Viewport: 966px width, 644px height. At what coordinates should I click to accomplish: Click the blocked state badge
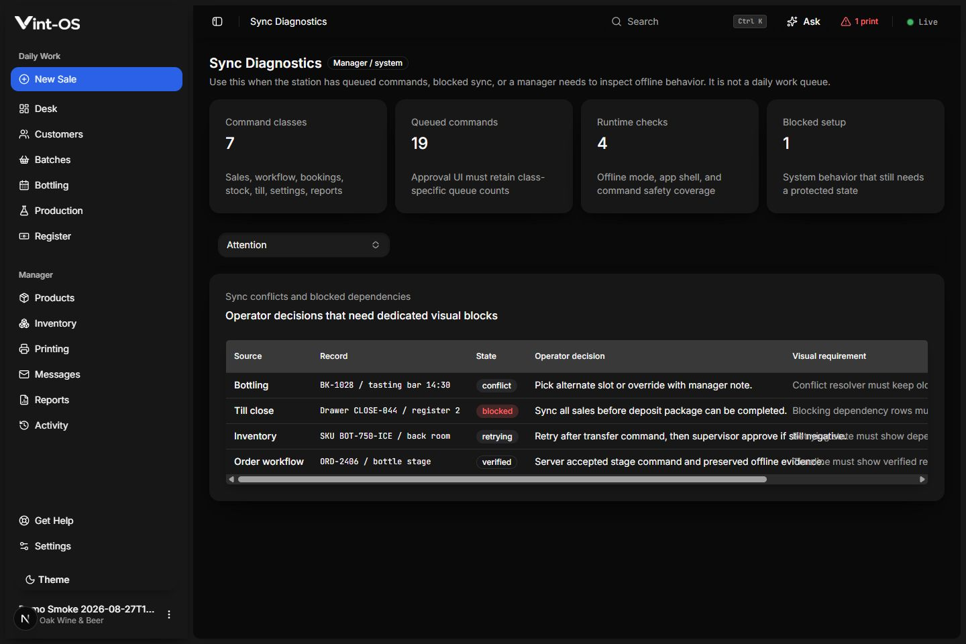[x=497, y=411]
